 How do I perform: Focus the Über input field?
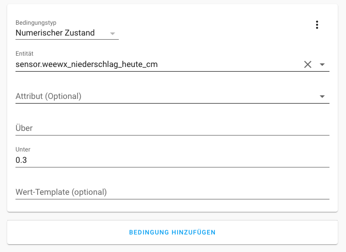click(172, 128)
